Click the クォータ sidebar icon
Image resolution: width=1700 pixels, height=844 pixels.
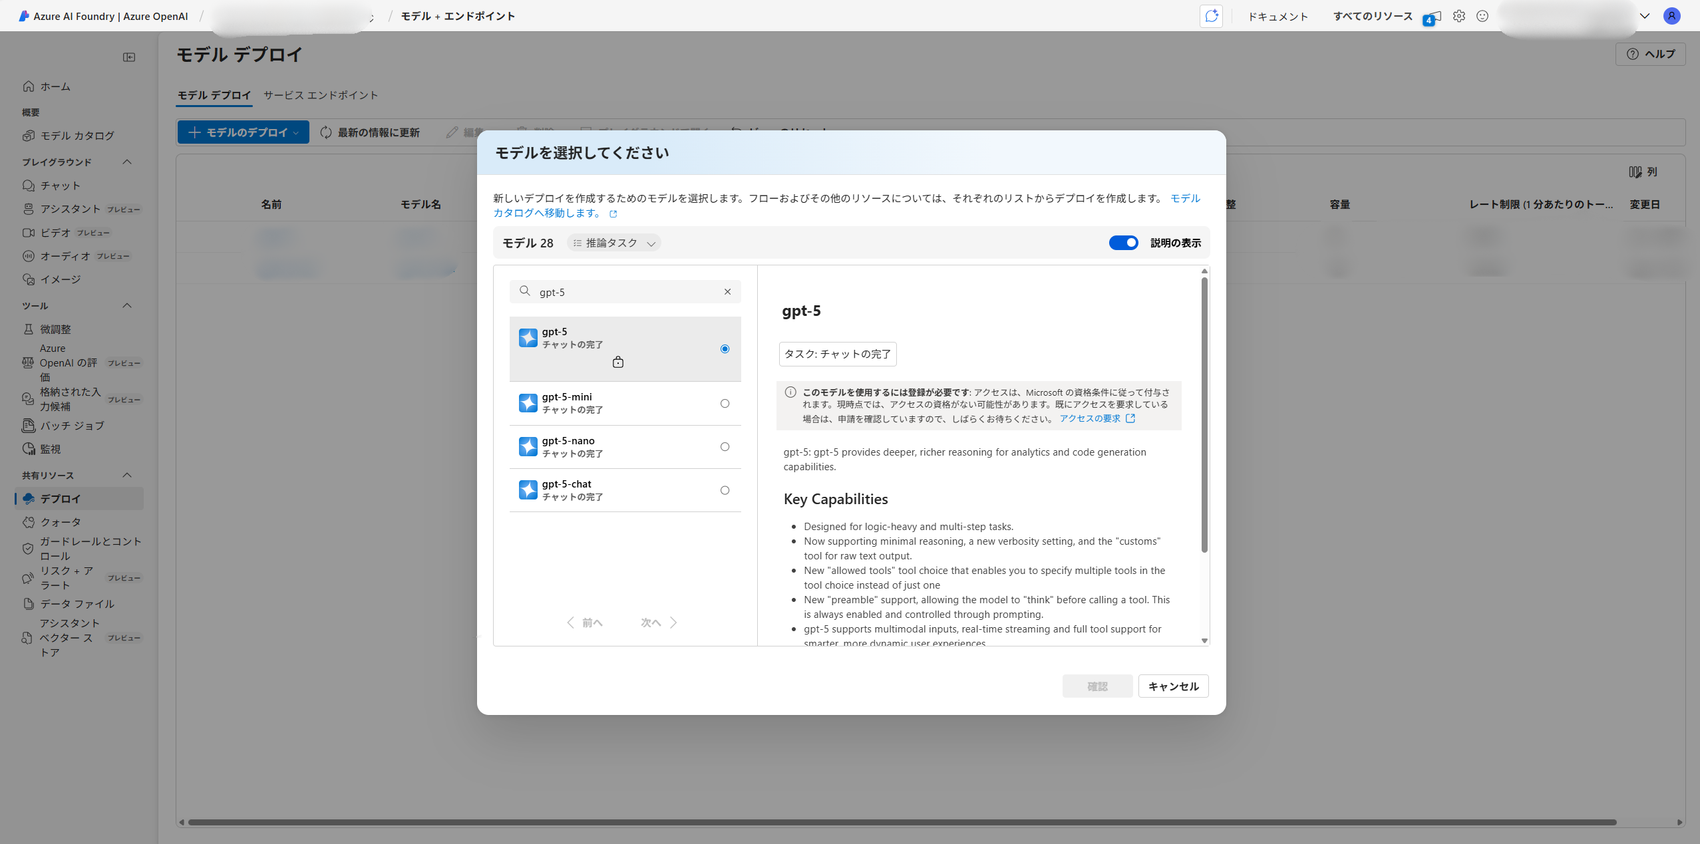[28, 522]
